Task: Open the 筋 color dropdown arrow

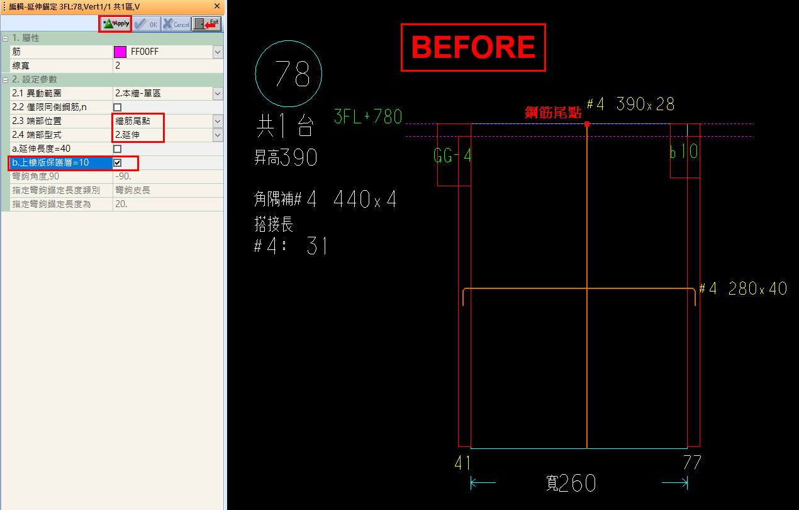Action: [x=218, y=52]
